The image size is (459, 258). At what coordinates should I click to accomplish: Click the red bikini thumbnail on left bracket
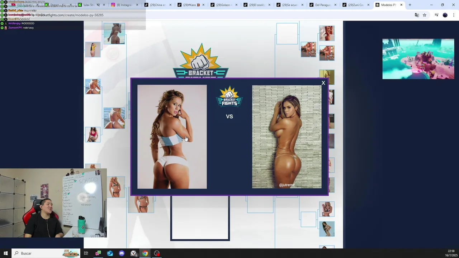point(93,134)
